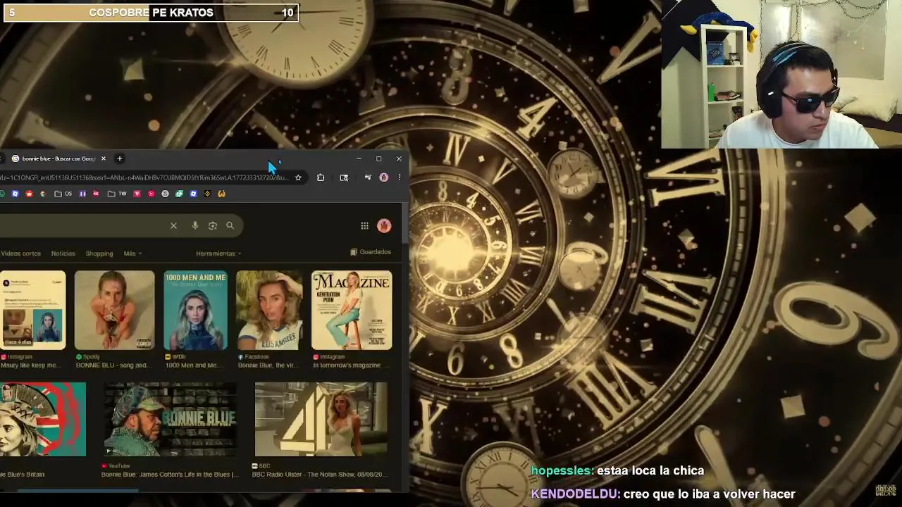
Task: Expand the Más dropdown
Action: (132, 254)
